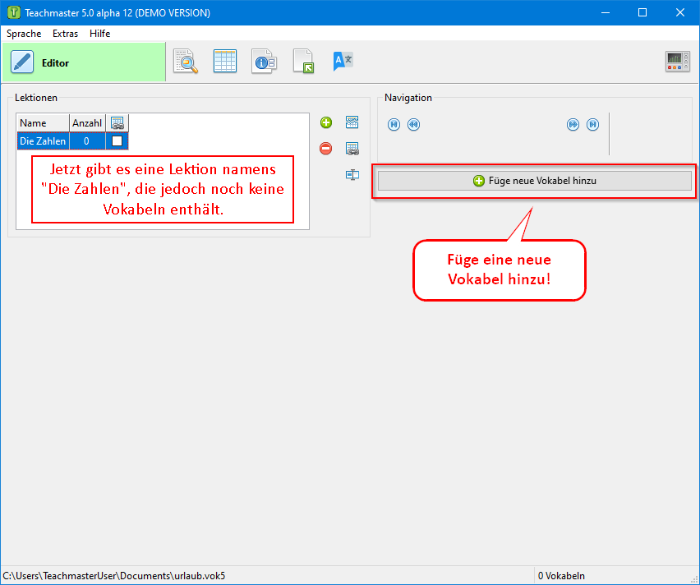Open the vocabulary table view icon
The width and height of the screenshot is (700, 585).
pyautogui.click(x=225, y=62)
